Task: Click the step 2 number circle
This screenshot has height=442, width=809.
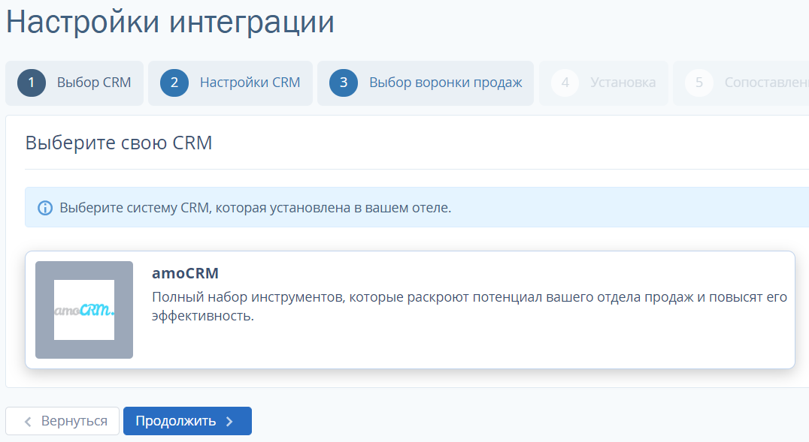Action: click(x=174, y=83)
